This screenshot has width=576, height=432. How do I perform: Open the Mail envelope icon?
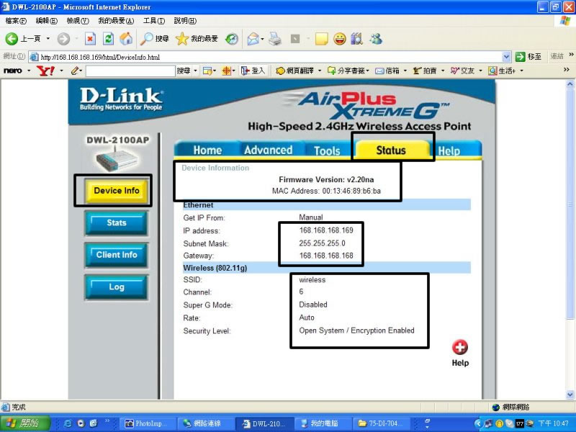(253, 39)
